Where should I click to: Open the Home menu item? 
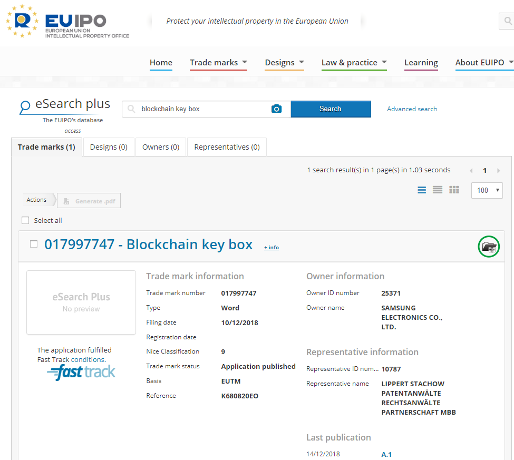[x=161, y=63]
